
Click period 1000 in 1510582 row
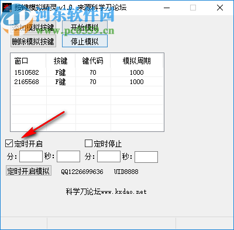[137, 72]
